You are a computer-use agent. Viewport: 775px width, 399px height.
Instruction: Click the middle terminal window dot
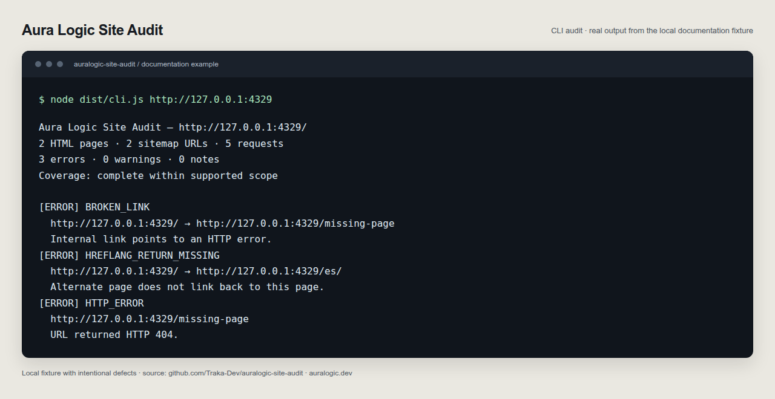pyautogui.click(x=49, y=64)
